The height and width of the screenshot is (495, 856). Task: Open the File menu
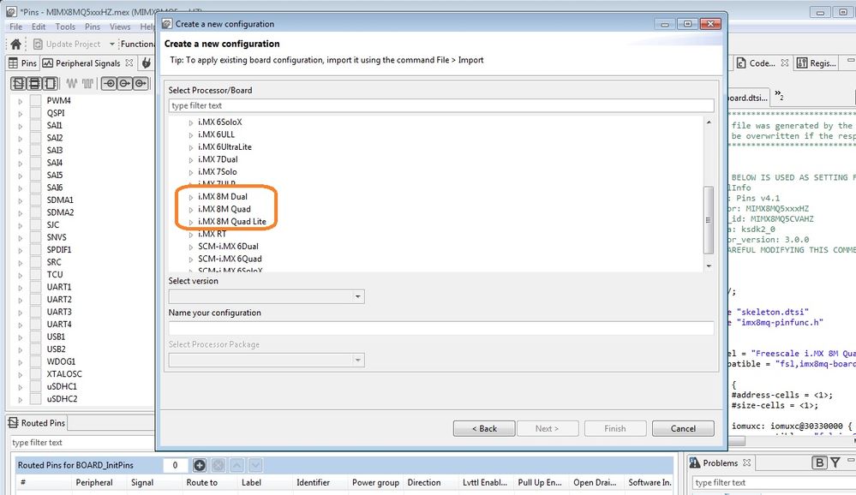coord(15,27)
